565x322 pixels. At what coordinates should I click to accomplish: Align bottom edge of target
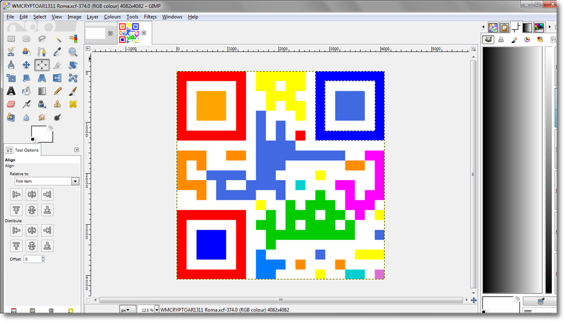tap(47, 210)
